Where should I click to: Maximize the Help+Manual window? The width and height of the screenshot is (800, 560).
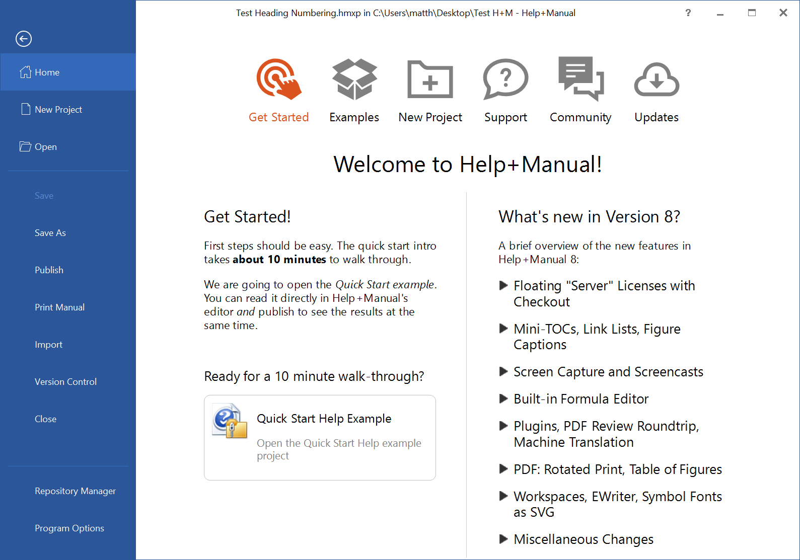click(752, 13)
